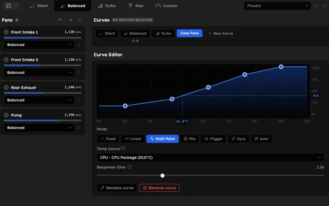Viewport: 329px width, 206px height.
Task: Click the Front Intake 1 1,120 RPM reading
Action: [73, 32]
